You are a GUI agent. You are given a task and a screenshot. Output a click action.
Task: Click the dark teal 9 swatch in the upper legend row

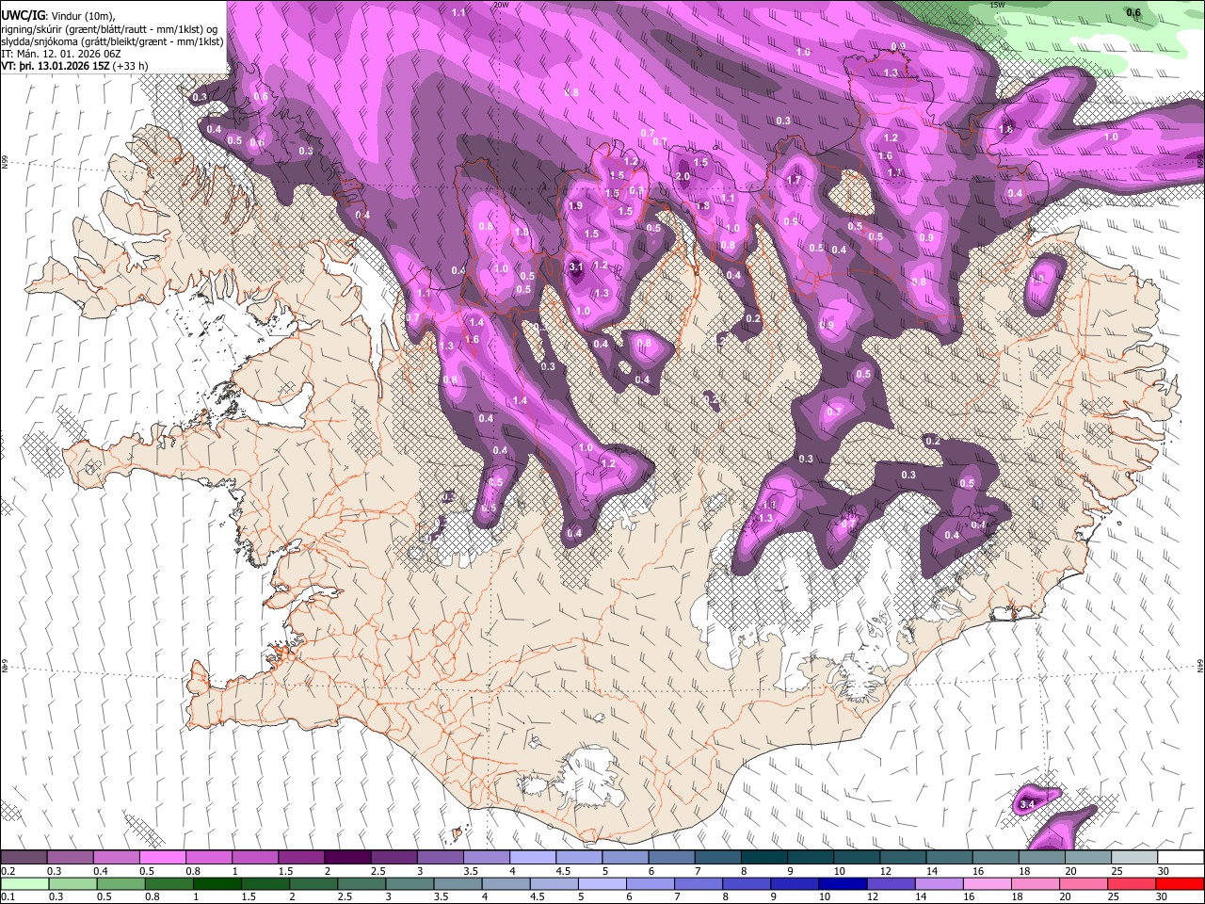pos(811,857)
